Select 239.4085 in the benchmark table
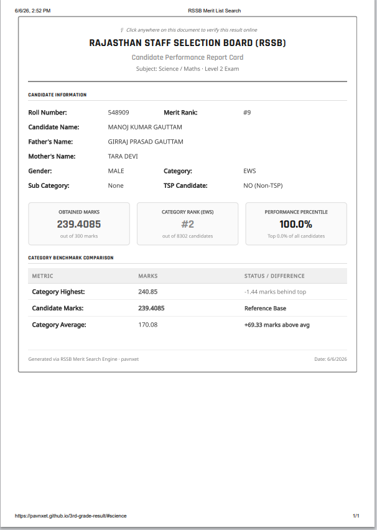Screen dimensions: 377x530 click(x=151, y=308)
